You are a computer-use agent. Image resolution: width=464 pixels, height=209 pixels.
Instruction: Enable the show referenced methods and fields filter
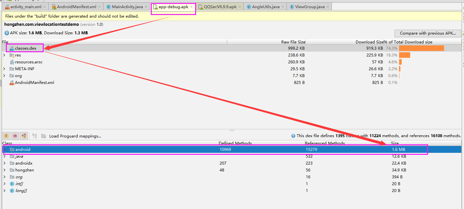pyautogui.click(x=23, y=136)
